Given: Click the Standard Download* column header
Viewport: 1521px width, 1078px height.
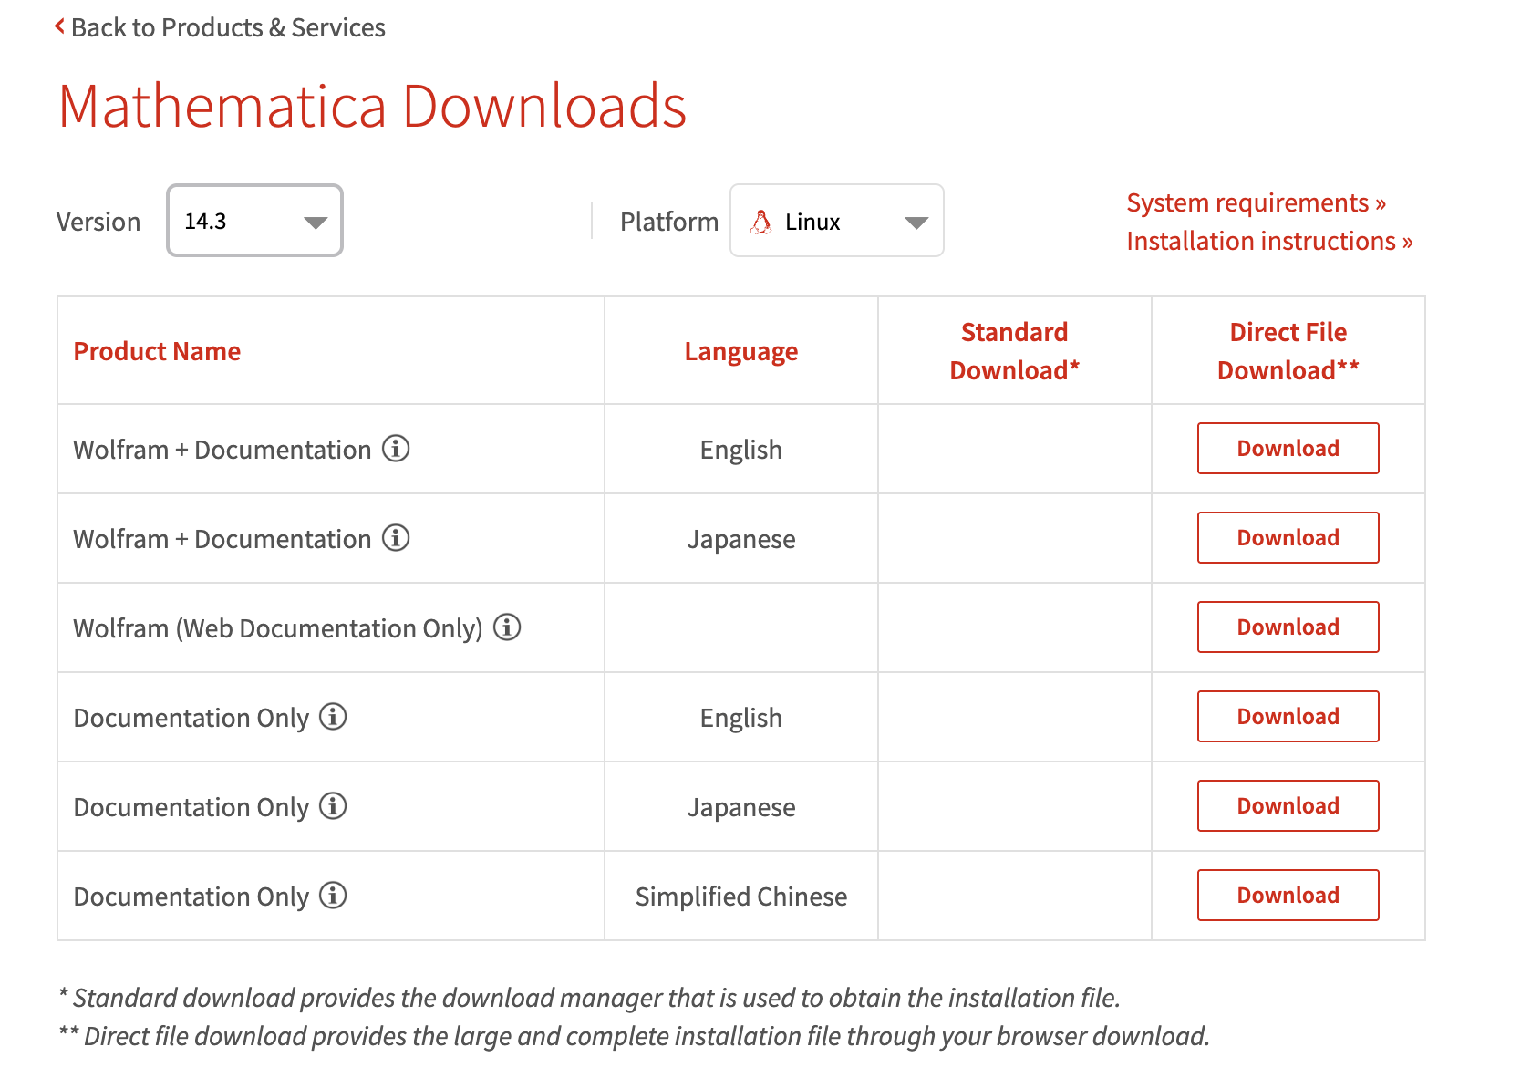Looking at the screenshot, I should pyautogui.click(x=1014, y=351).
